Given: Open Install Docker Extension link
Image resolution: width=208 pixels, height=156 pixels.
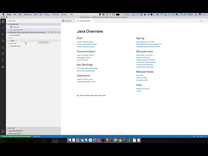Looking at the screenshot, I should pos(145,65).
